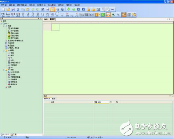Collapse the PLC config folder above CAN

[4, 50]
